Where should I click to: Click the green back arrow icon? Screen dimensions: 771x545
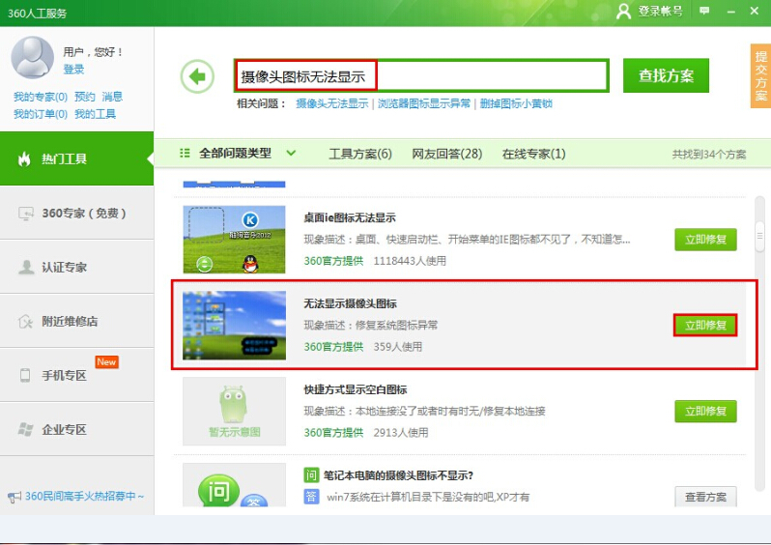point(197,75)
